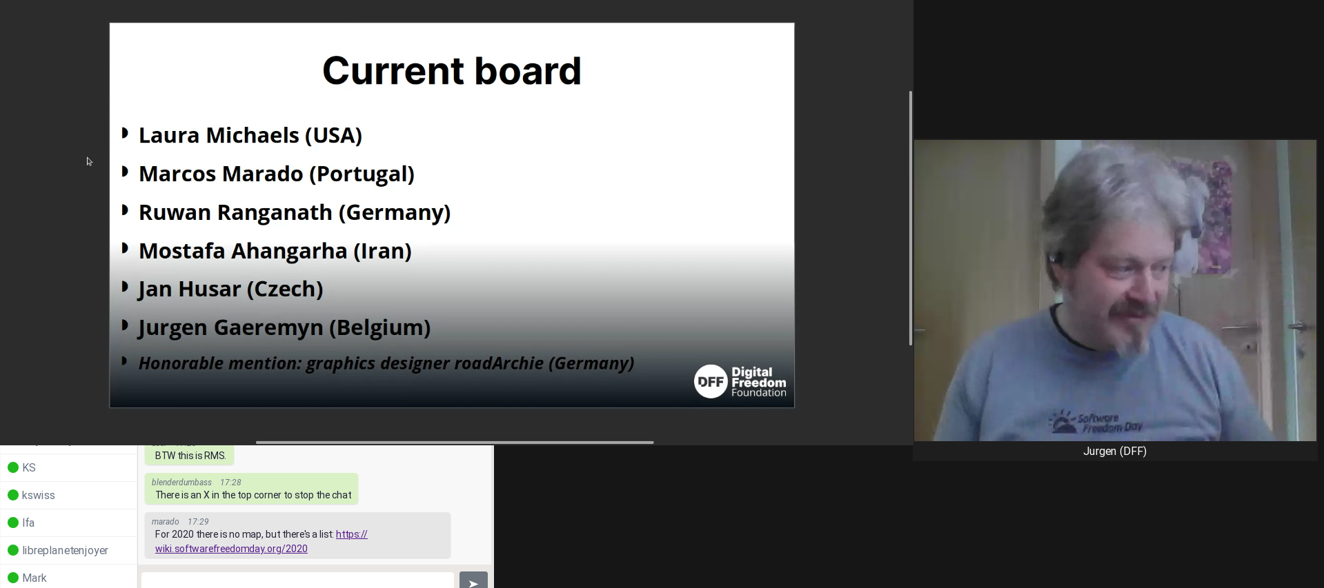Screen dimensions: 1324x588
Task: Click green status dot beside kswiss
Action: (12, 495)
